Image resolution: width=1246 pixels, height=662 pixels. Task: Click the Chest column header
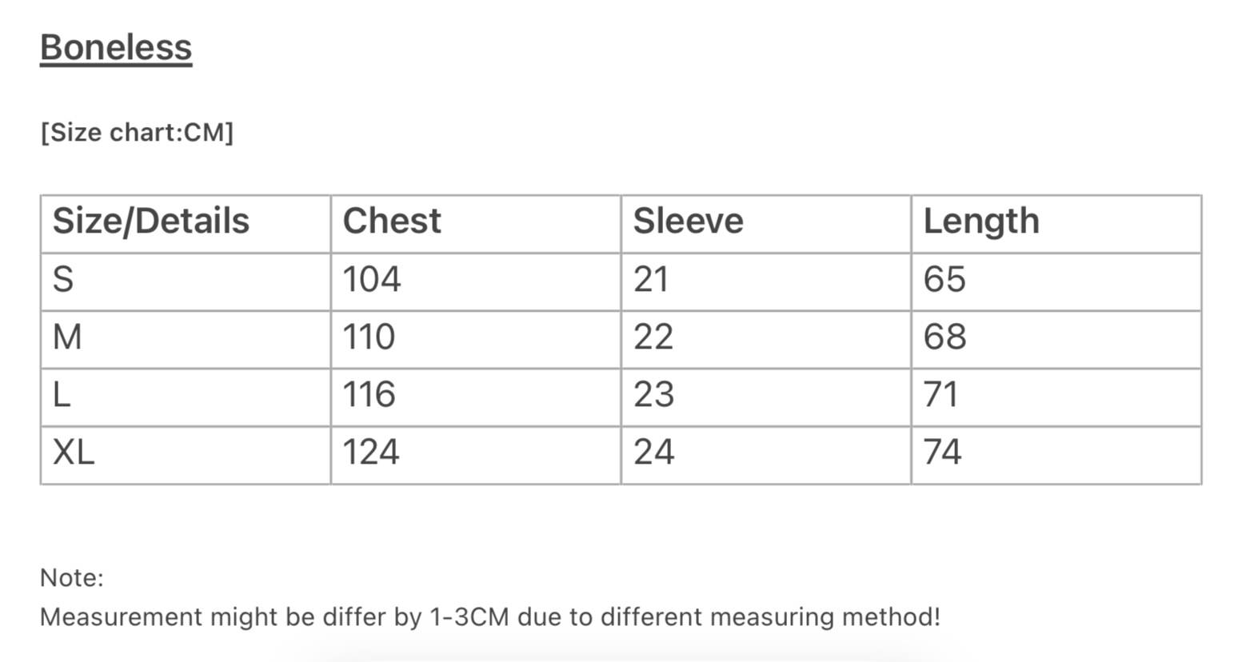(476, 224)
